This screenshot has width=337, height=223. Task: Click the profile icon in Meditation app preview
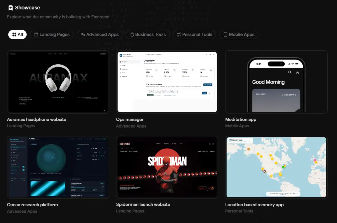click(298, 72)
